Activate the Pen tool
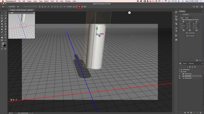The height and width of the screenshot is (114, 204). (2, 32)
